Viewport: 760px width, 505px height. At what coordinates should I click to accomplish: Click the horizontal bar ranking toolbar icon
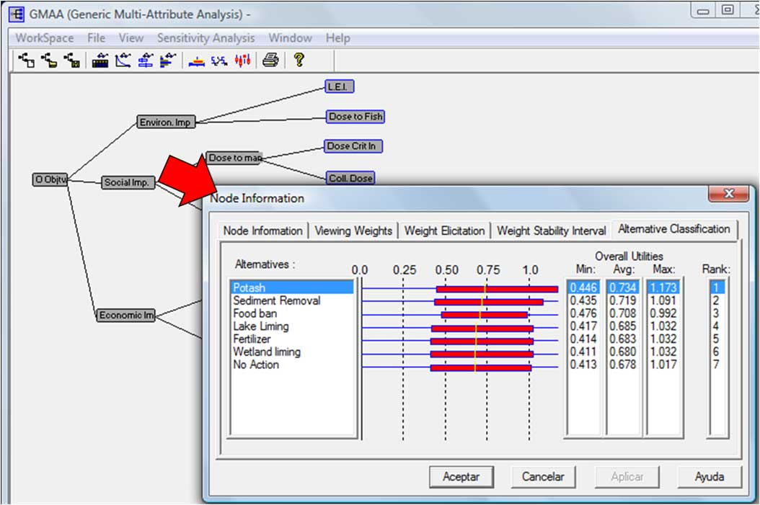(196, 61)
